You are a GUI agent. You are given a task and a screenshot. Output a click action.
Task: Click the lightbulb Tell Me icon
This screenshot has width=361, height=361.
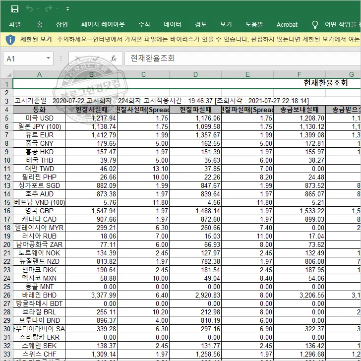tap(315, 24)
